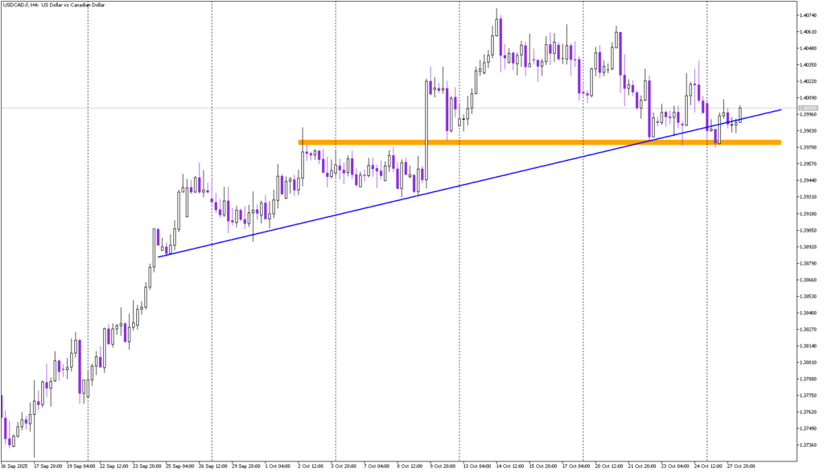824x472 pixels.
Task: Click the rightmost candle on the chart
Action: pyautogui.click(x=740, y=113)
